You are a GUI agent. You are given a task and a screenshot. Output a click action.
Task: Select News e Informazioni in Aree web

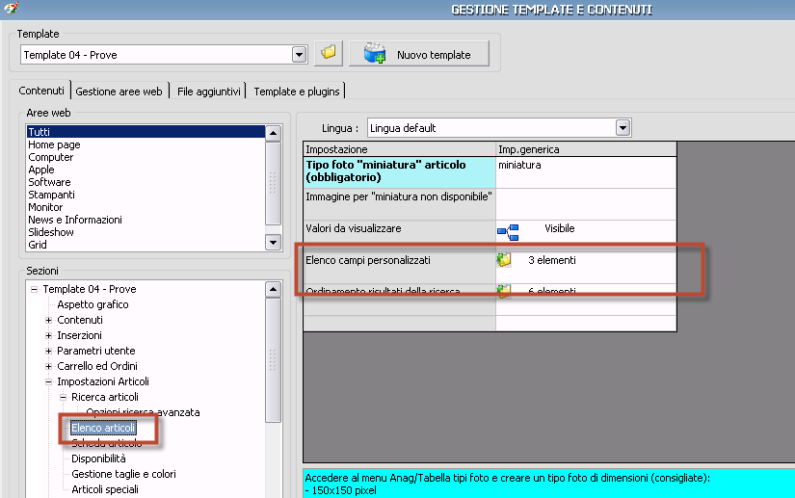[x=75, y=220]
